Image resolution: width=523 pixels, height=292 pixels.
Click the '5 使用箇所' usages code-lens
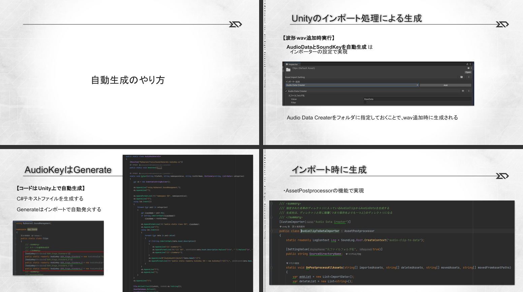[x=299, y=227]
